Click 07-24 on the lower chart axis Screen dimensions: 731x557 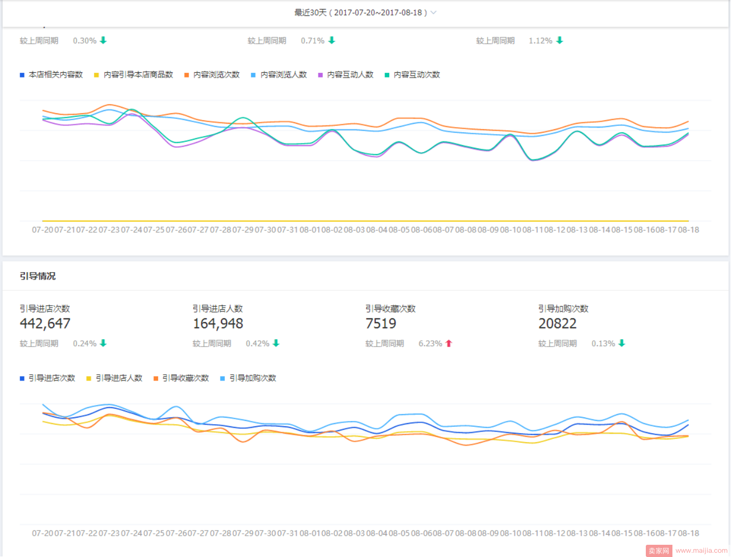click(x=132, y=533)
